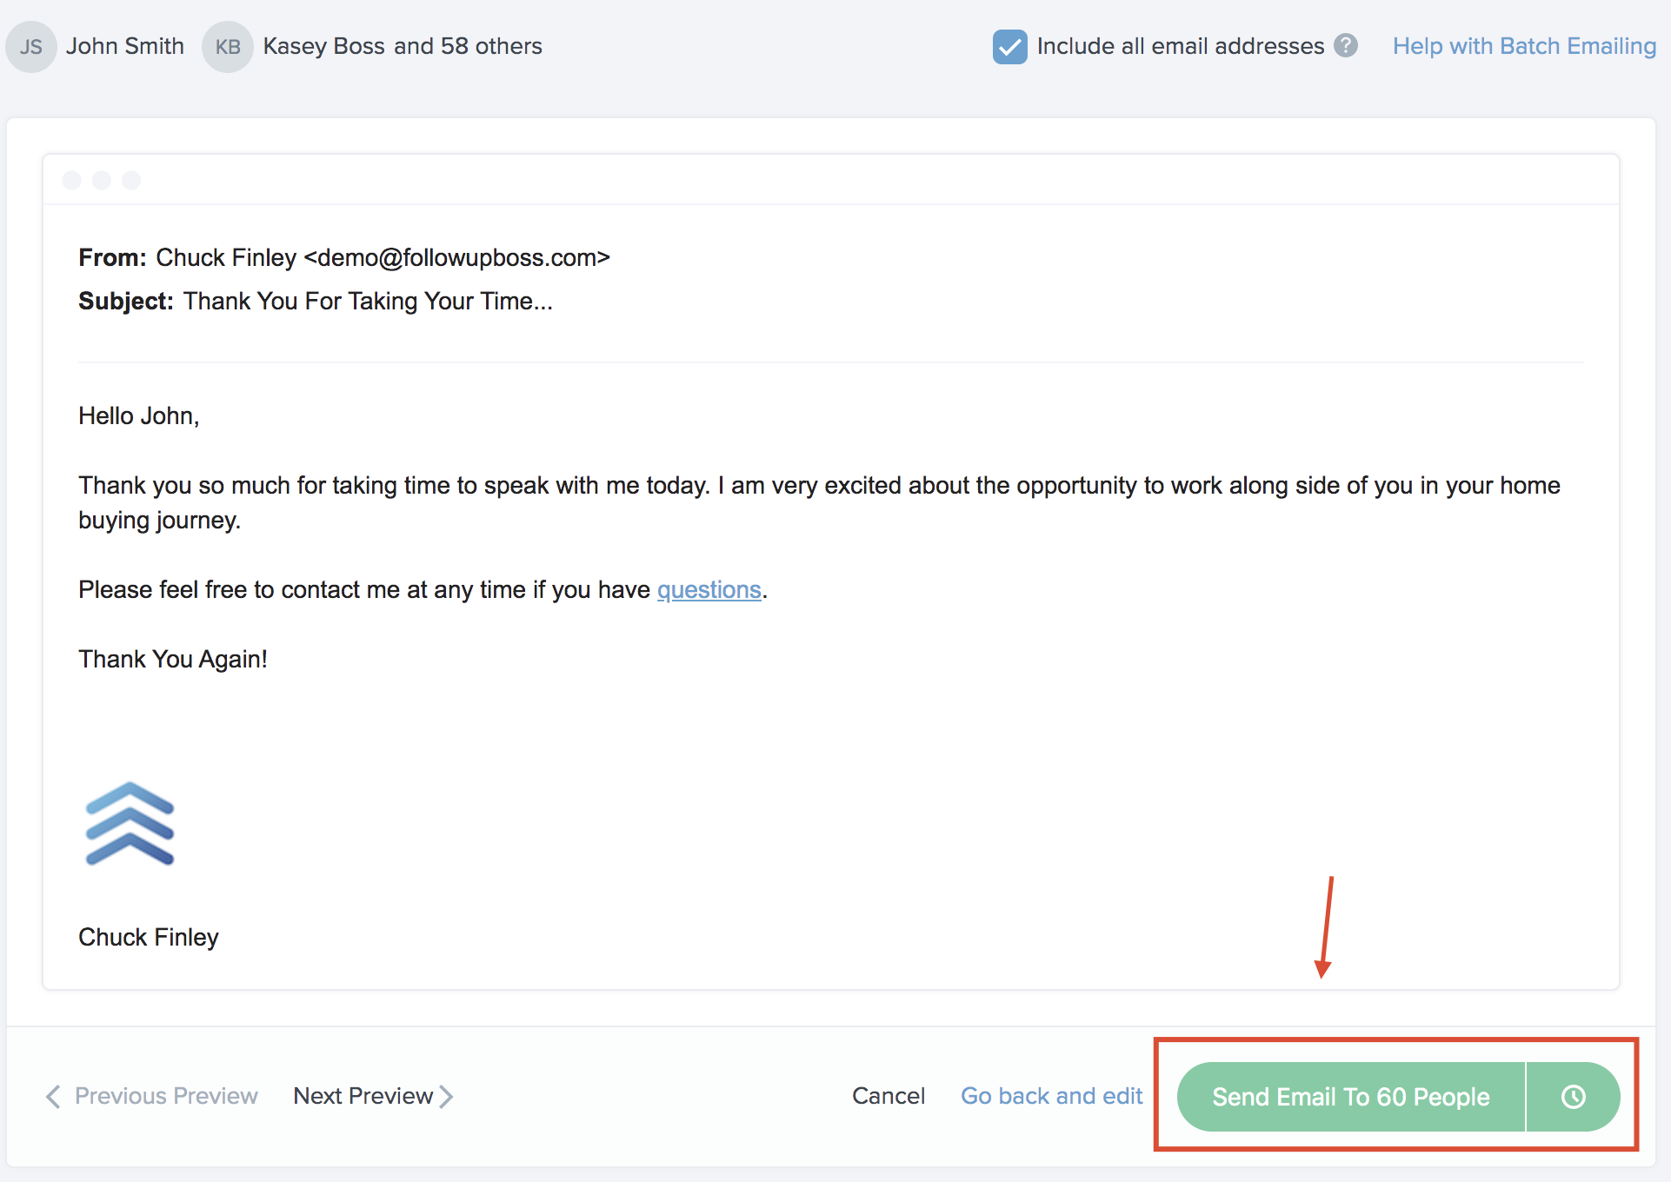
Task: Click the left chevron beside Previous Preview
Action: pos(53,1097)
